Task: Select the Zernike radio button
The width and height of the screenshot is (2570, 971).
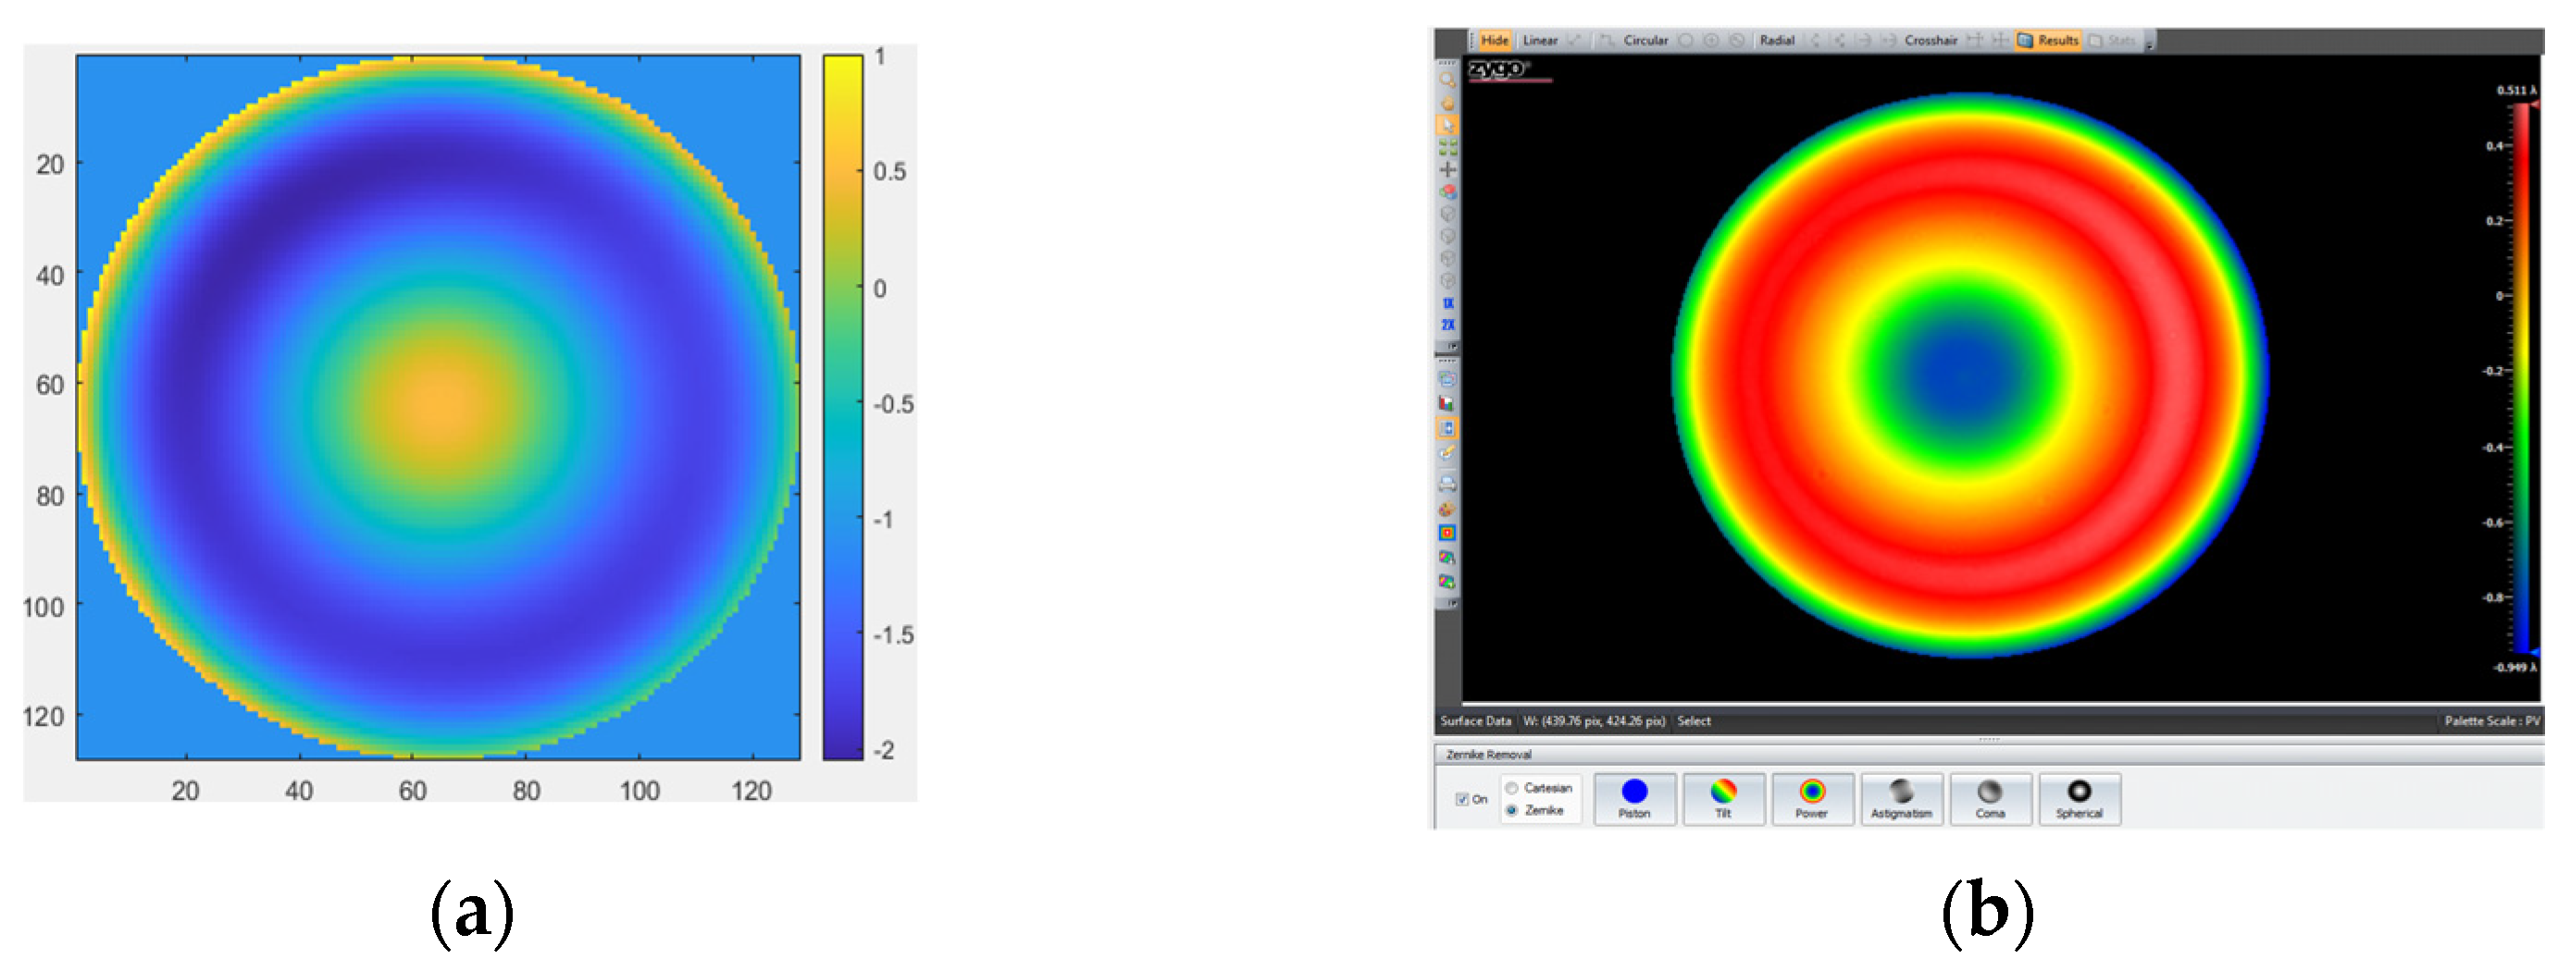Action: click(x=1511, y=810)
